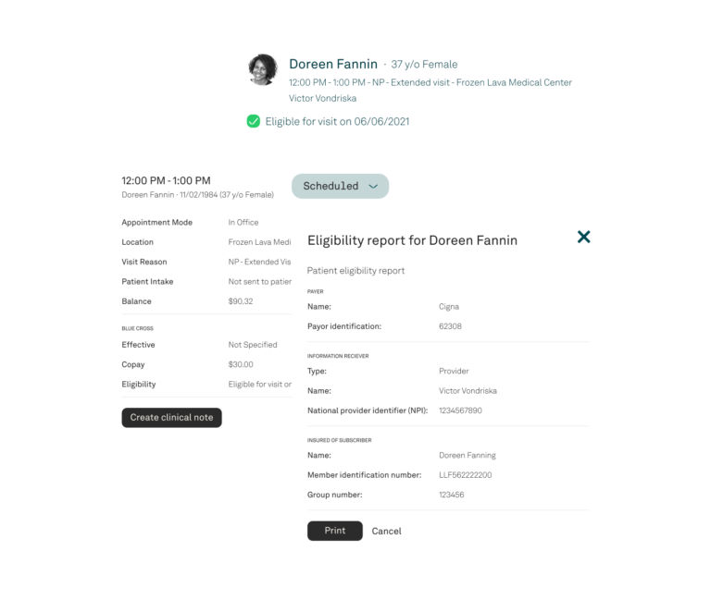Click the Victor Vondriska provider link

[x=323, y=98]
